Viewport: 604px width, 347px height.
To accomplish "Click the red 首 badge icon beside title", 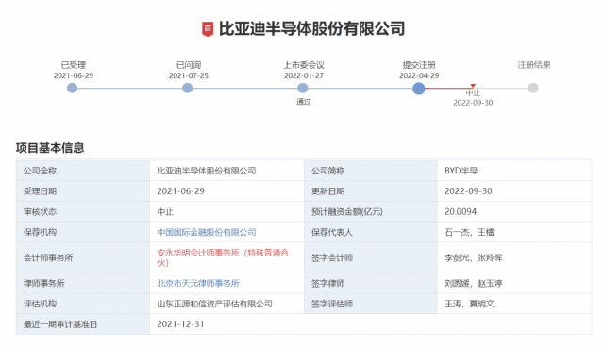I will pyautogui.click(x=208, y=29).
